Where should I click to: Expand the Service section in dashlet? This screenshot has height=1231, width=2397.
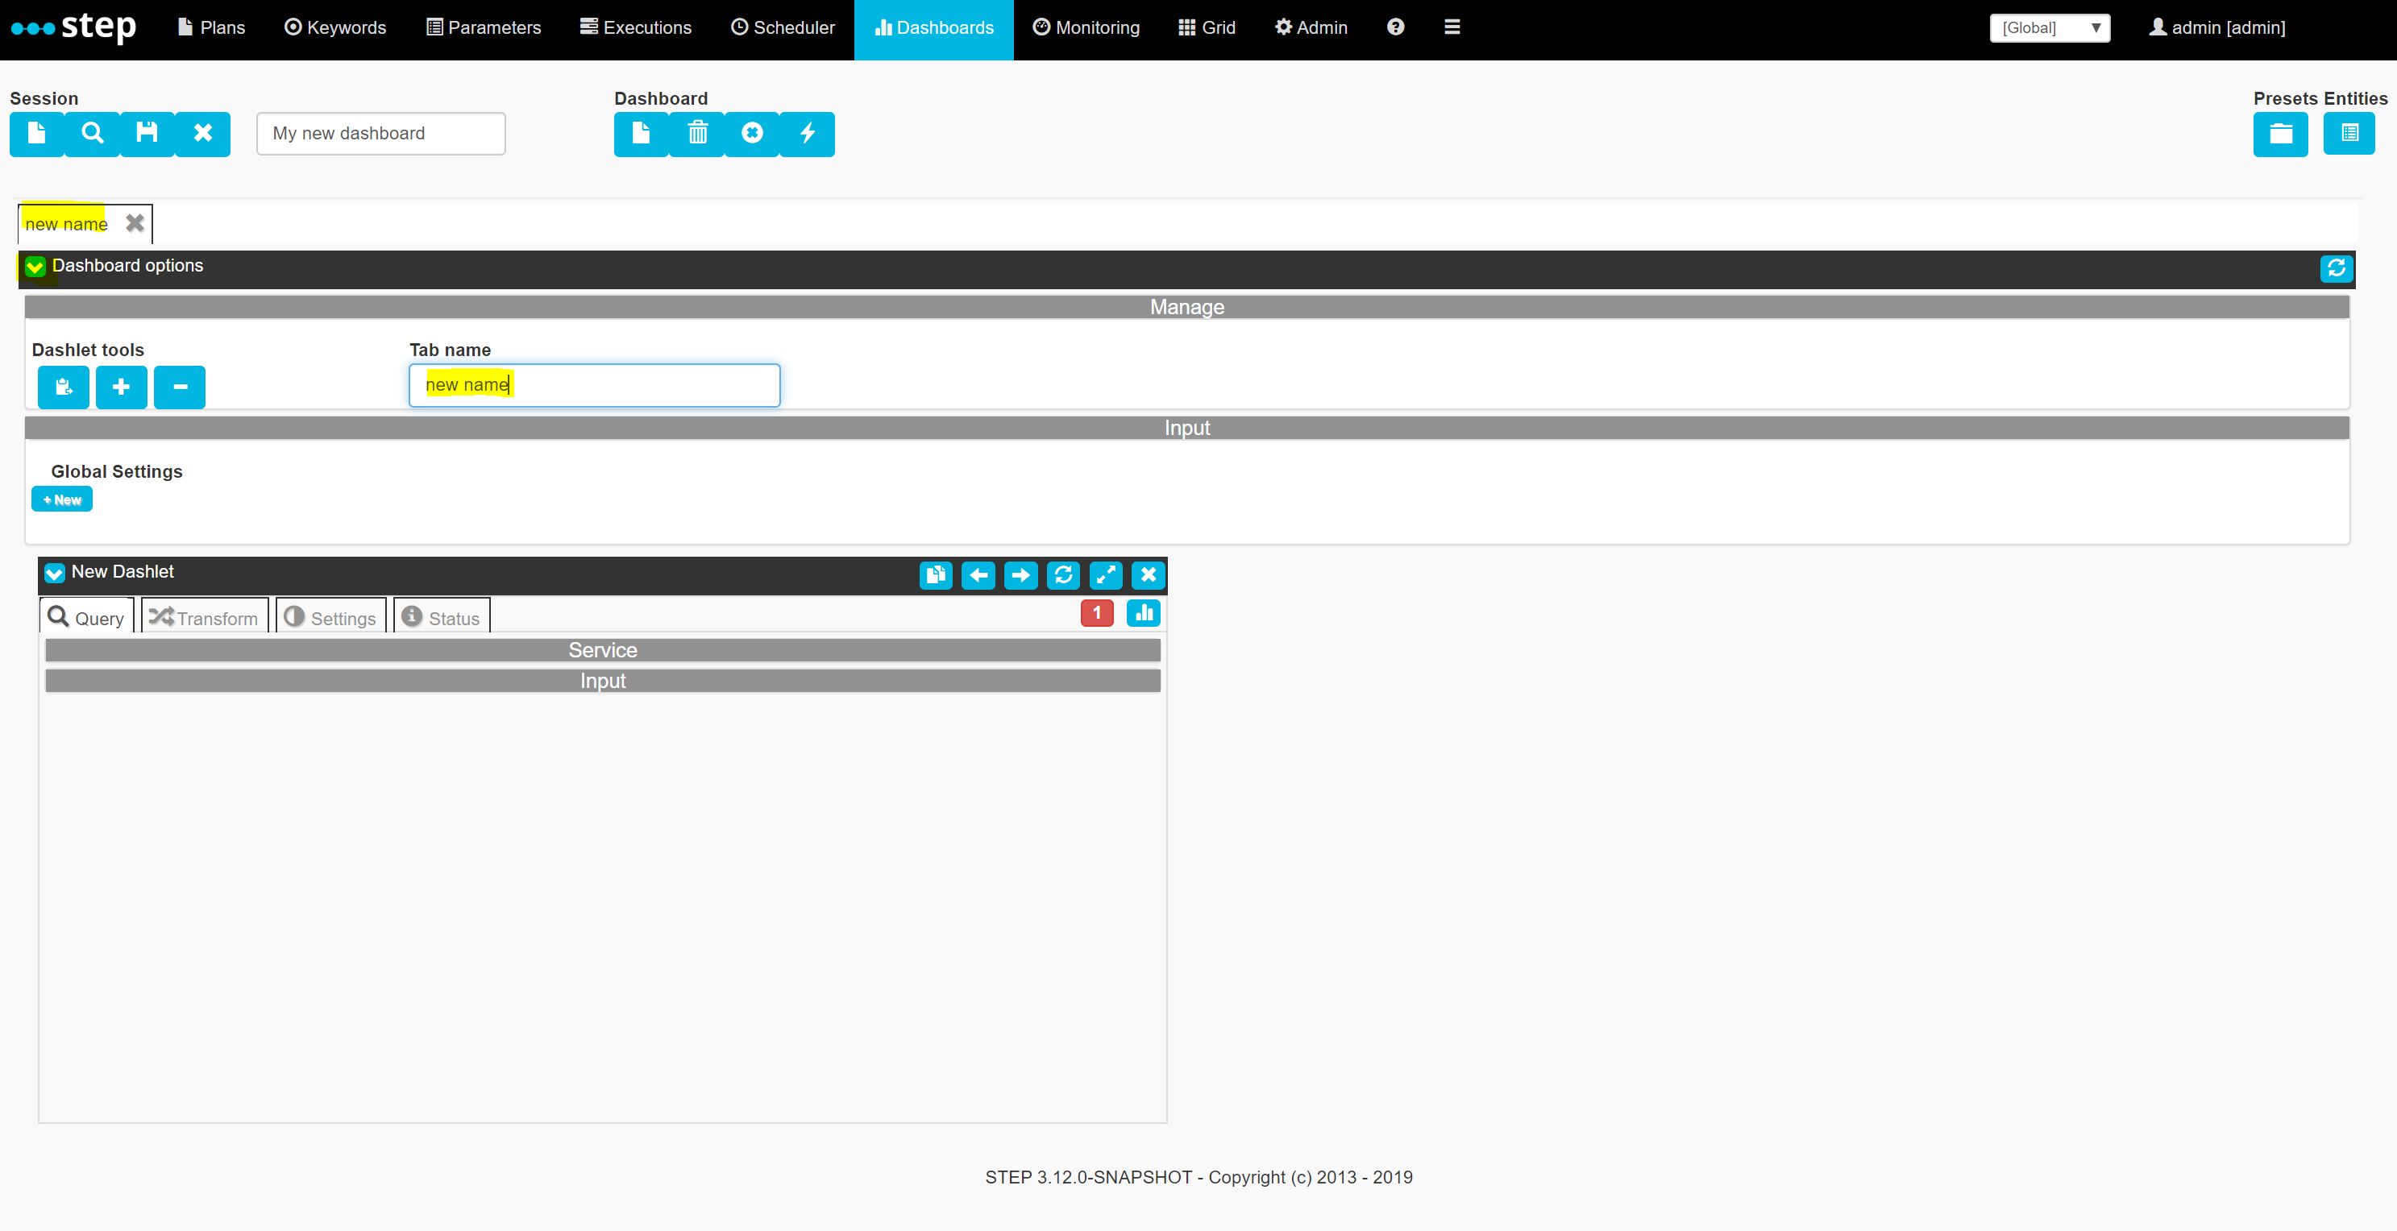point(603,650)
